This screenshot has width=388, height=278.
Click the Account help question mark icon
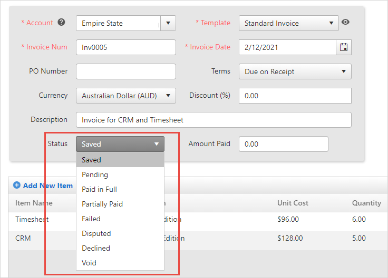coord(61,23)
